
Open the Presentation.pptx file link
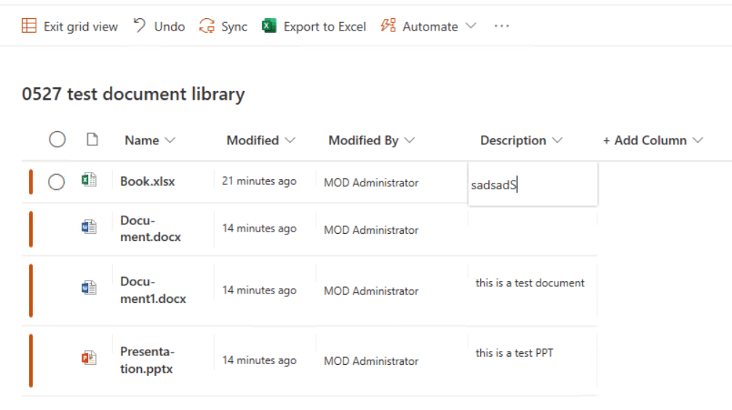click(147, 360)
